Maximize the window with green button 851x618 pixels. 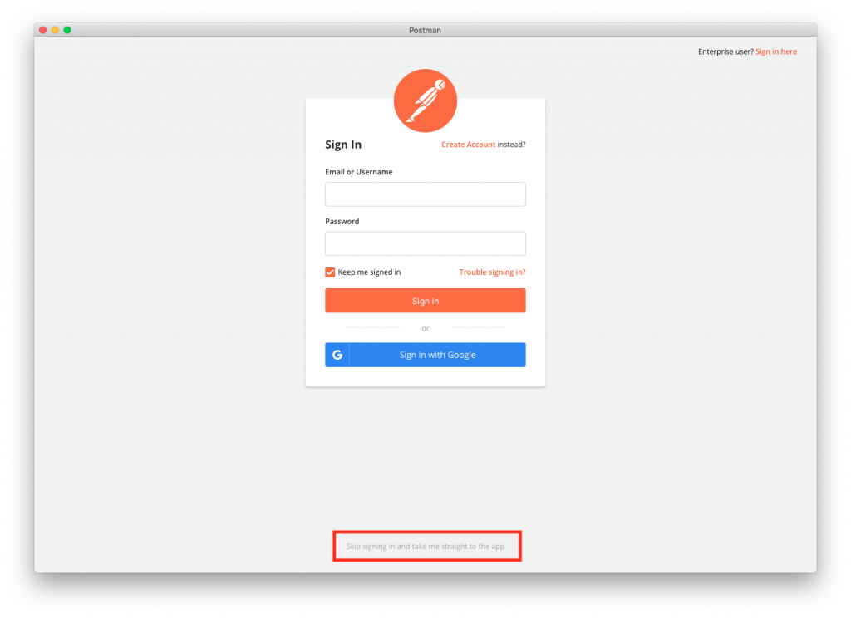point(67,30)
